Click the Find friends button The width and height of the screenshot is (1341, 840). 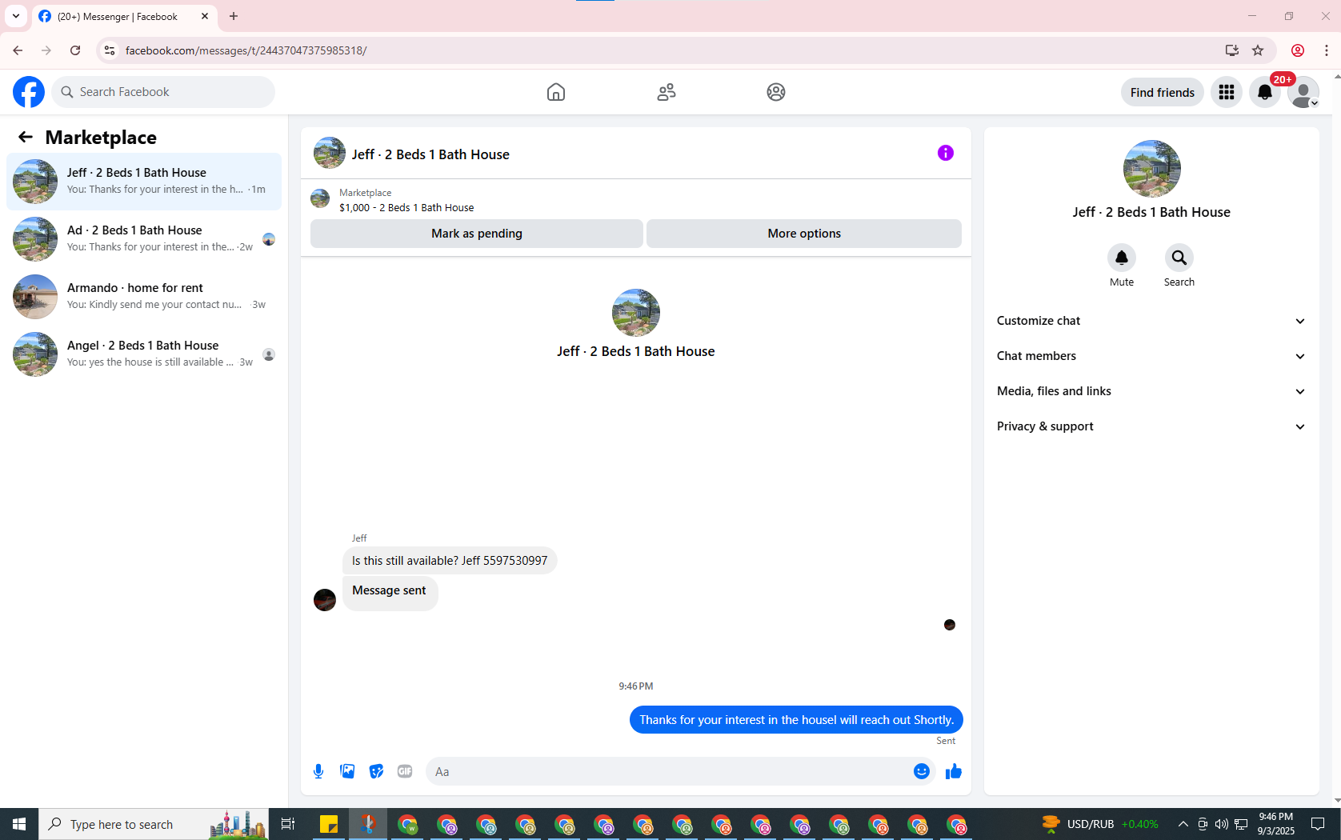click(1163, 92)
